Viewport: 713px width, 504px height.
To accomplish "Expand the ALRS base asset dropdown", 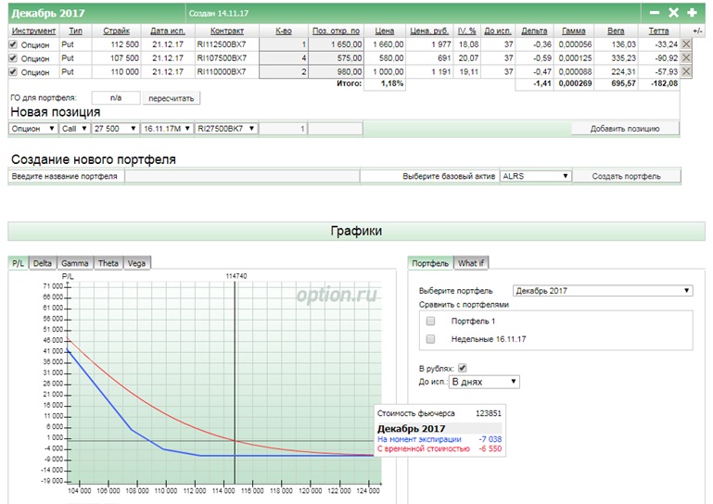I will pyautogui.click(x=535, y=175).
